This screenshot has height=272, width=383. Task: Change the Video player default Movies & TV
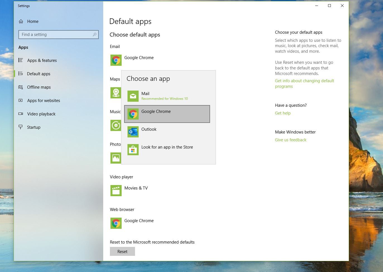click(129, 191)
